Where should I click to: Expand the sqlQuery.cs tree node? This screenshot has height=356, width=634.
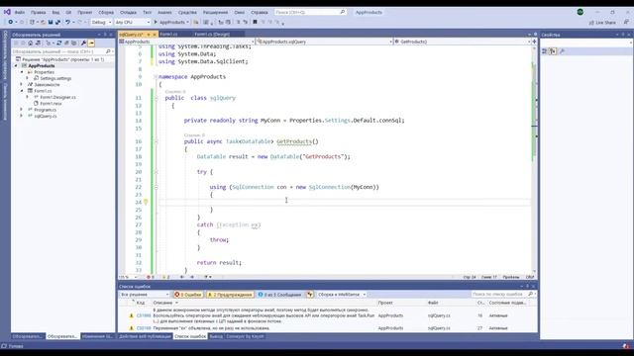click(22, 116)
